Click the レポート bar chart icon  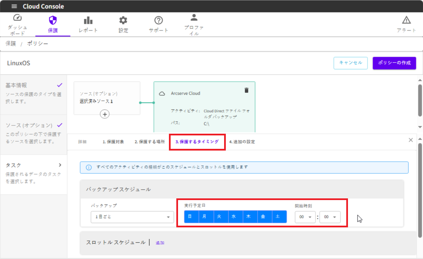tap(88, 20)
